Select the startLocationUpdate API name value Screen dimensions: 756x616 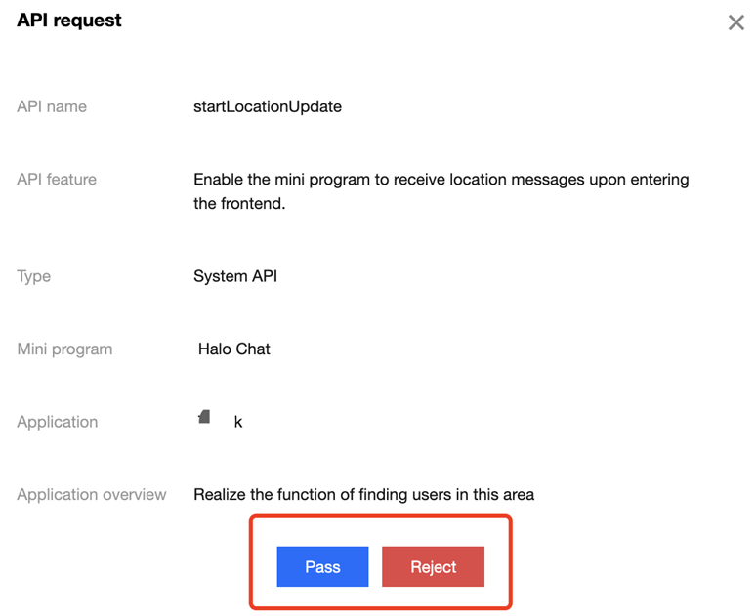click(268, 106)
